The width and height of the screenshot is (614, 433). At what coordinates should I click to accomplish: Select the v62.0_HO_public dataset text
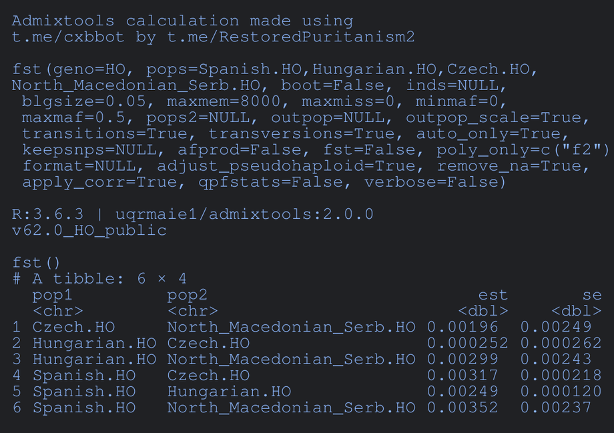pos(89,230)
